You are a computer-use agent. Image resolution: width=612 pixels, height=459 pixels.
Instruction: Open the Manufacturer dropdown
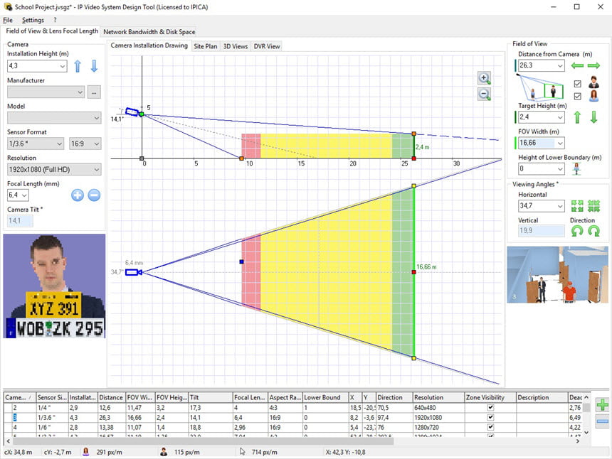point(80,92)
